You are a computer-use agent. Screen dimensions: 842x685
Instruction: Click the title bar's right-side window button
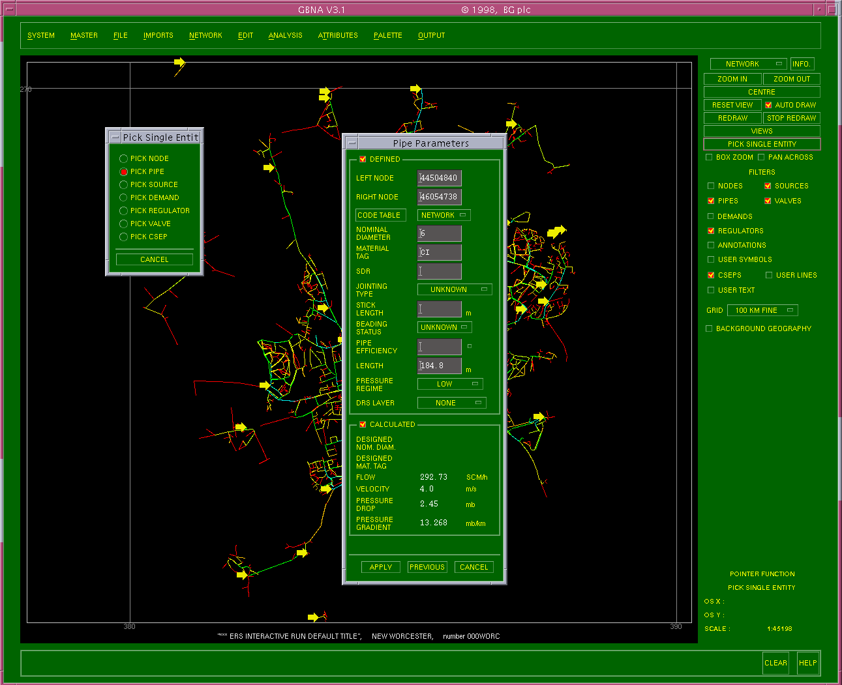click(832, 9)
